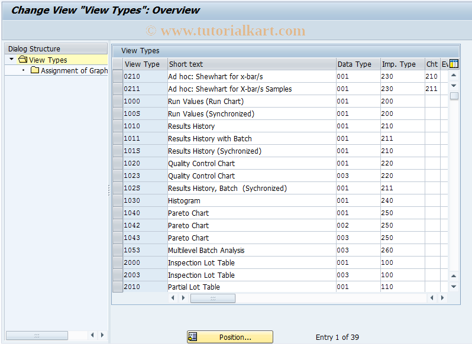Select row 0210 with row selector
The image size is (472, 344).
(118, 76)
